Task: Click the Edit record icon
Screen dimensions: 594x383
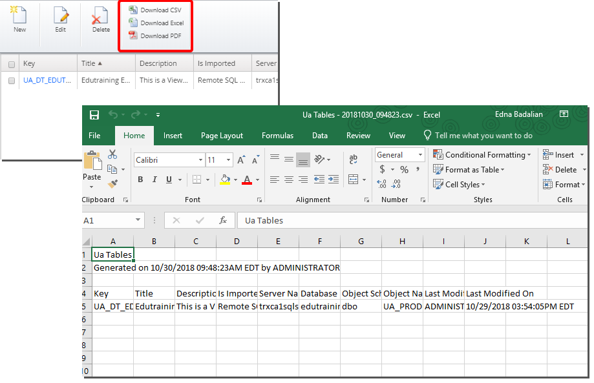Action: click(61, 15)
